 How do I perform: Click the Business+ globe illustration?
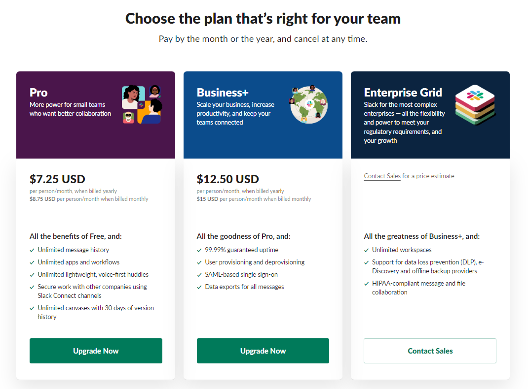(309, 104)
